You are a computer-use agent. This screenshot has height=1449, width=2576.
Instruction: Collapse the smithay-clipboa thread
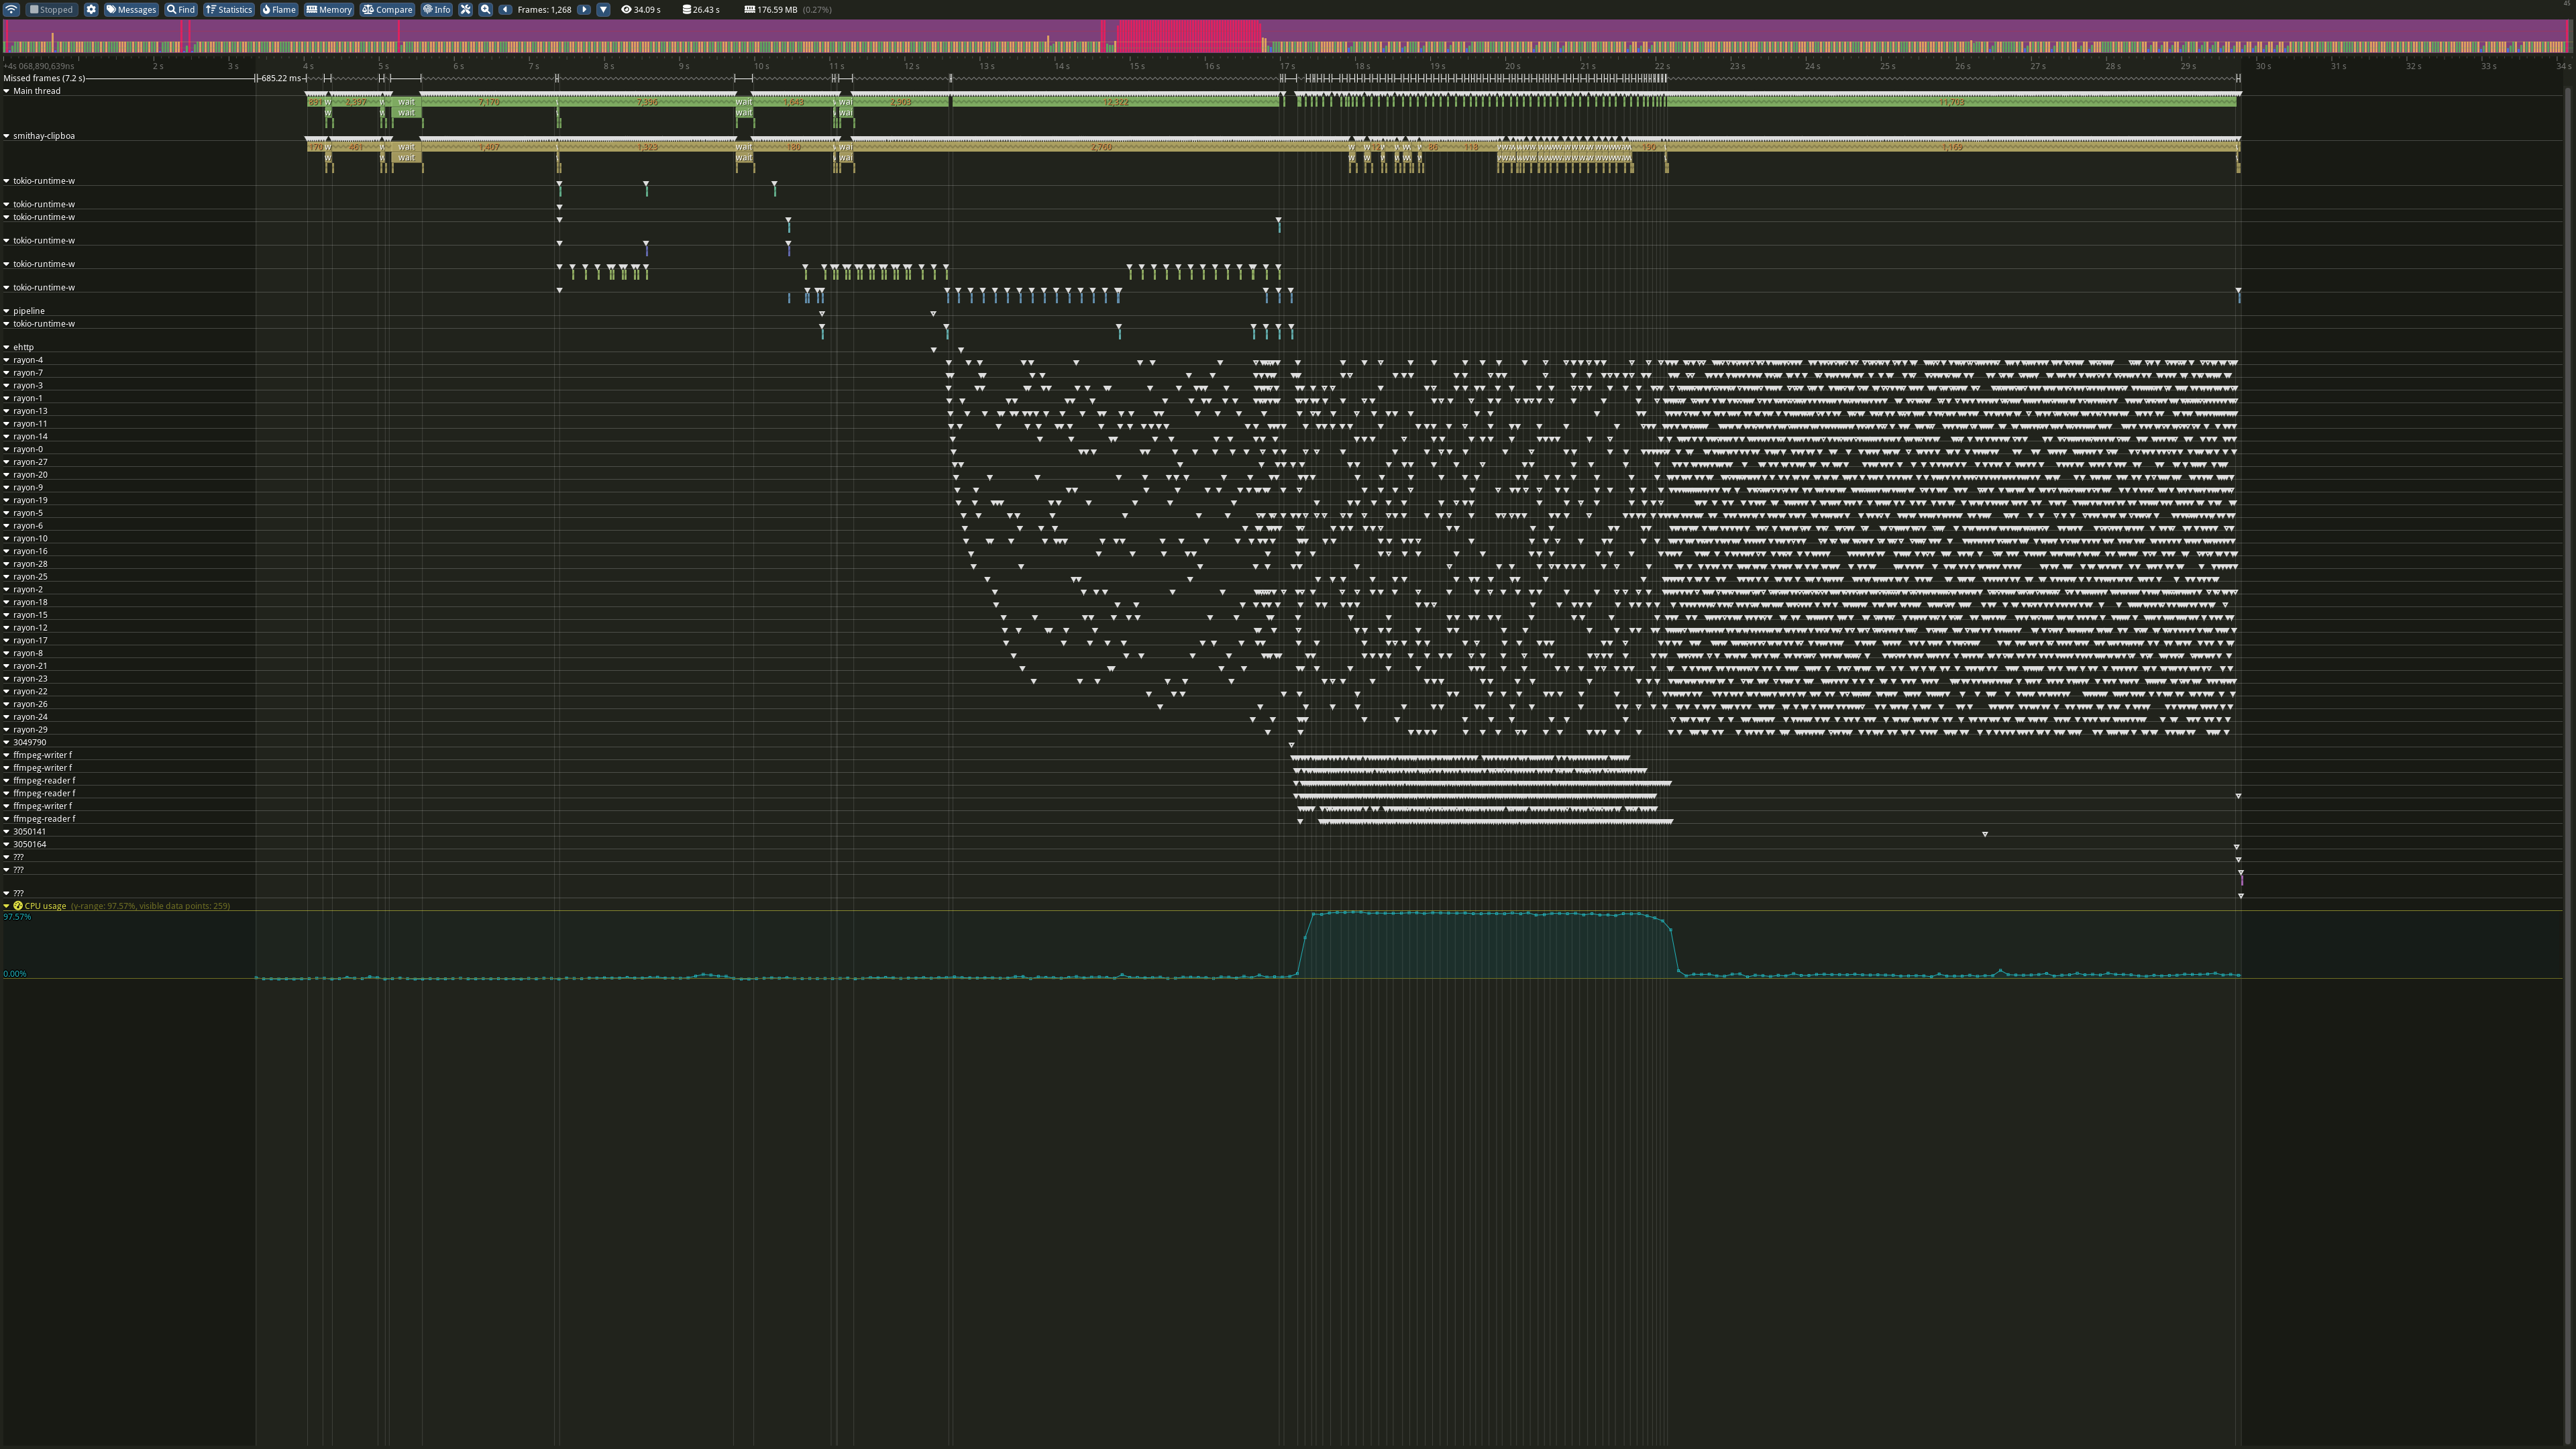[x=7, y=136]
